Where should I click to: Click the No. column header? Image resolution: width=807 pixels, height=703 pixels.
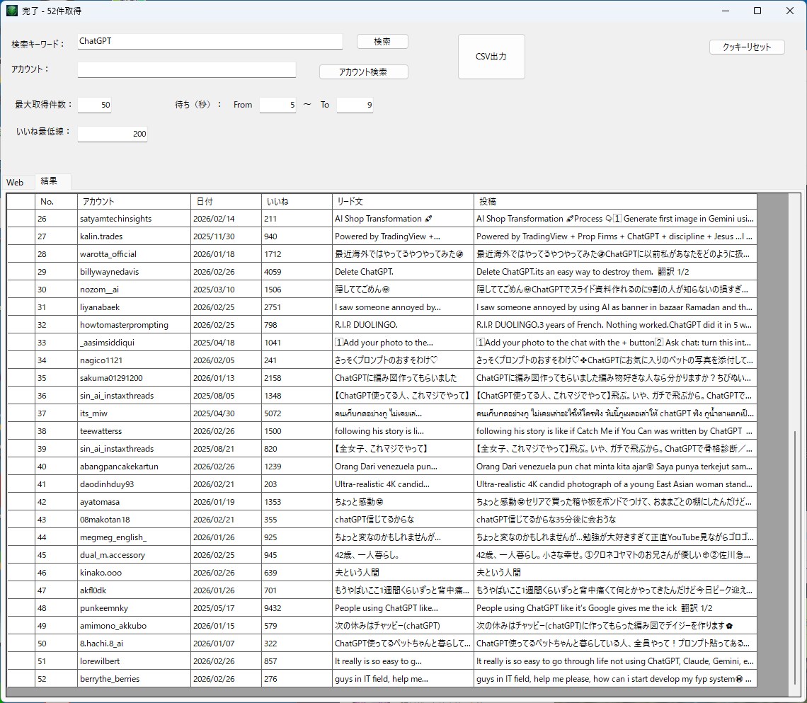pyautogui.click(x=56, y=202)
